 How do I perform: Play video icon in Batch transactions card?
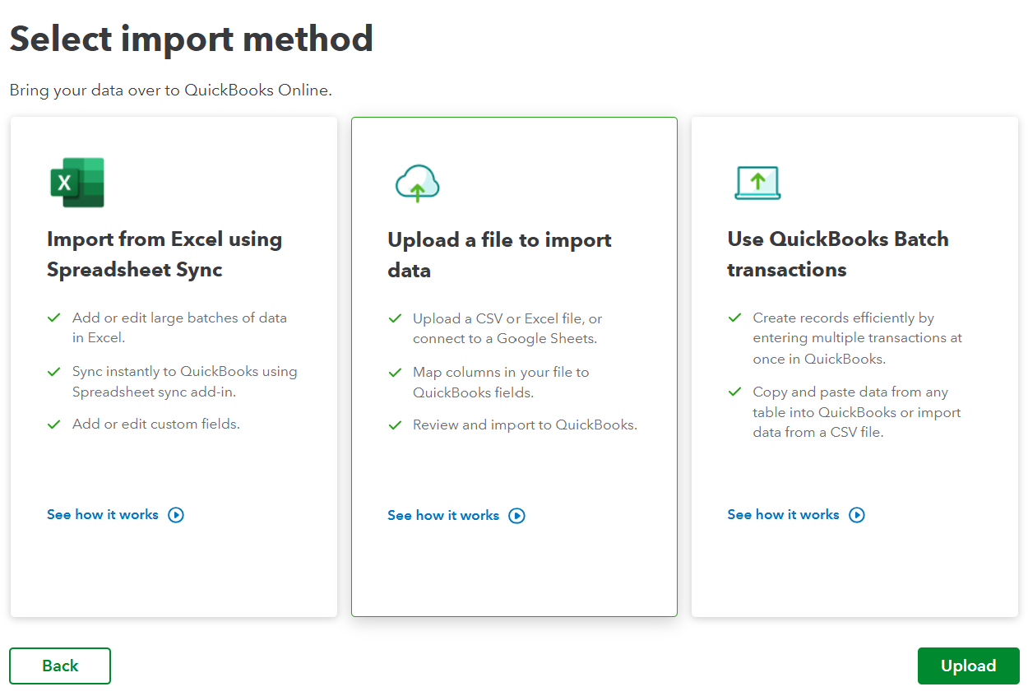click(857, 515)
